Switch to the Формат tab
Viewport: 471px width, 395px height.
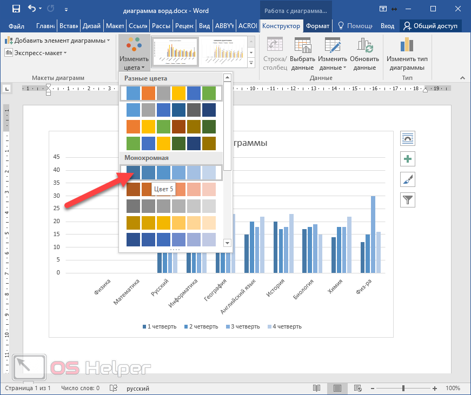click(x=317, y=26)
